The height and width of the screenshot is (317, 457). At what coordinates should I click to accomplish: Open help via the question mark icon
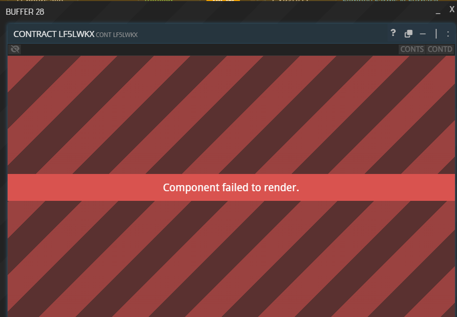click(393, 33)
